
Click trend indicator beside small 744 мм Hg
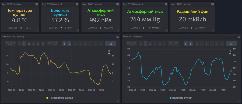[144, 28]
